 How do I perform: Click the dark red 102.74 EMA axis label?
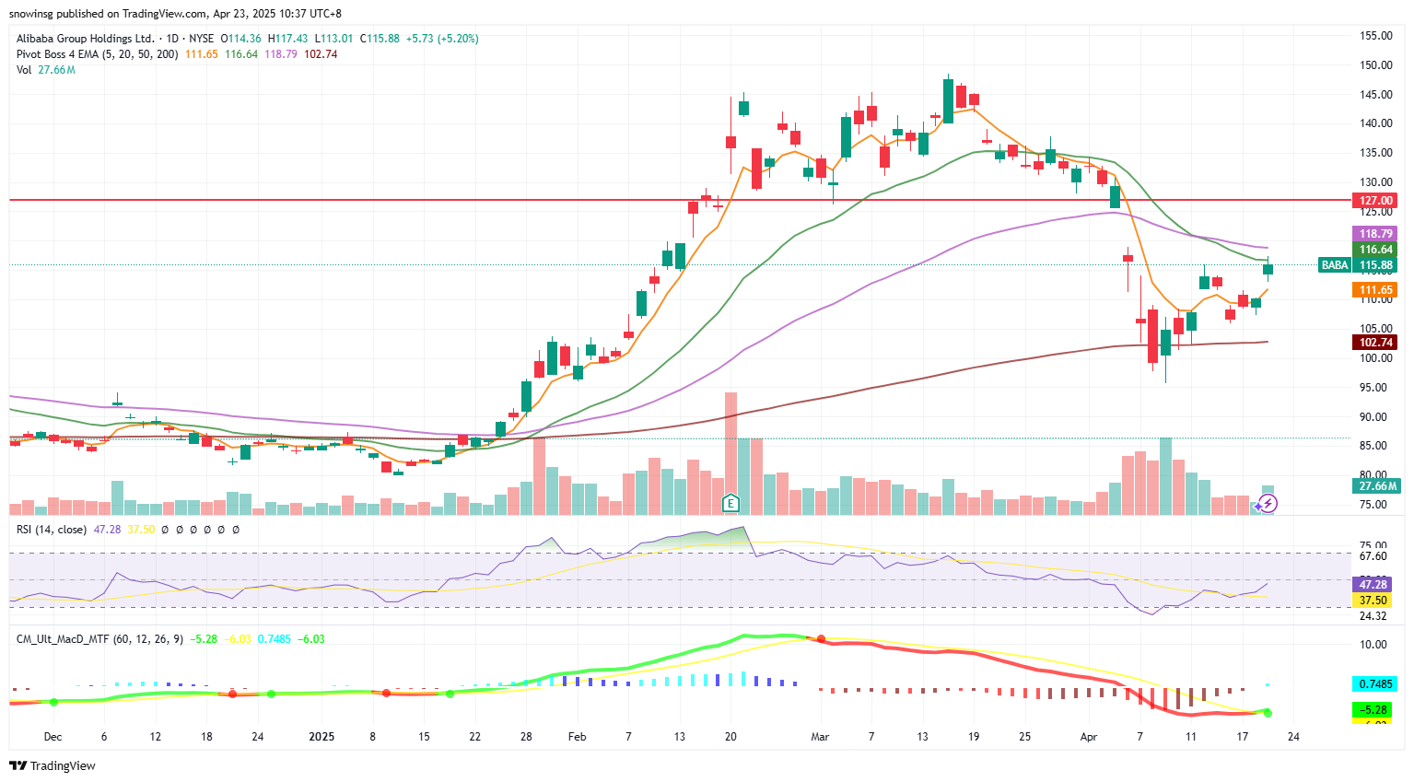click(1375, 343)
